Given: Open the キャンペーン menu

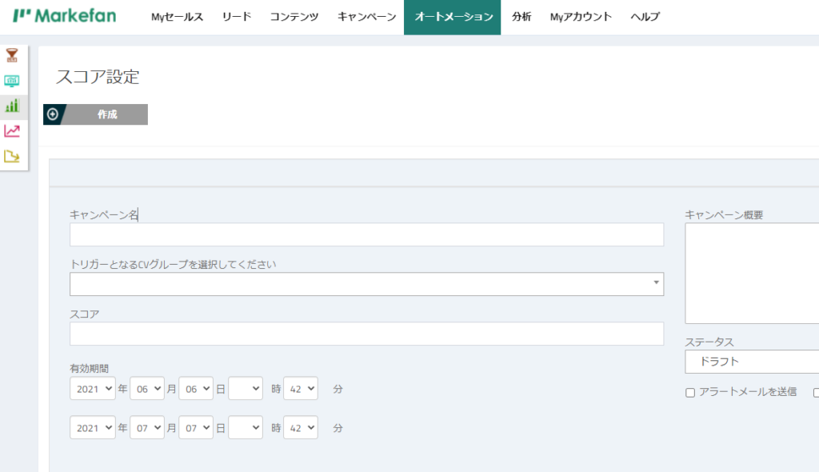Looking at the screenshot, I should 366,17.
